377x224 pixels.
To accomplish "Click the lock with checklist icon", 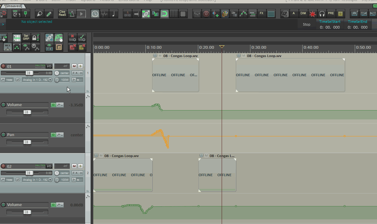I will (36, 38).
